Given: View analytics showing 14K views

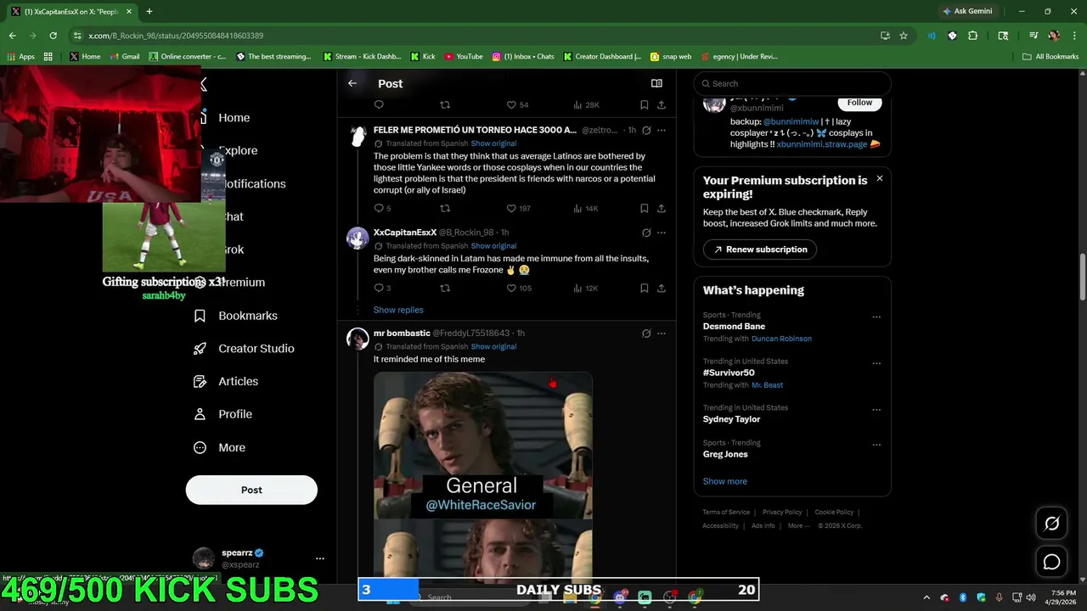Looking at the screenshot, I should 586,208.
